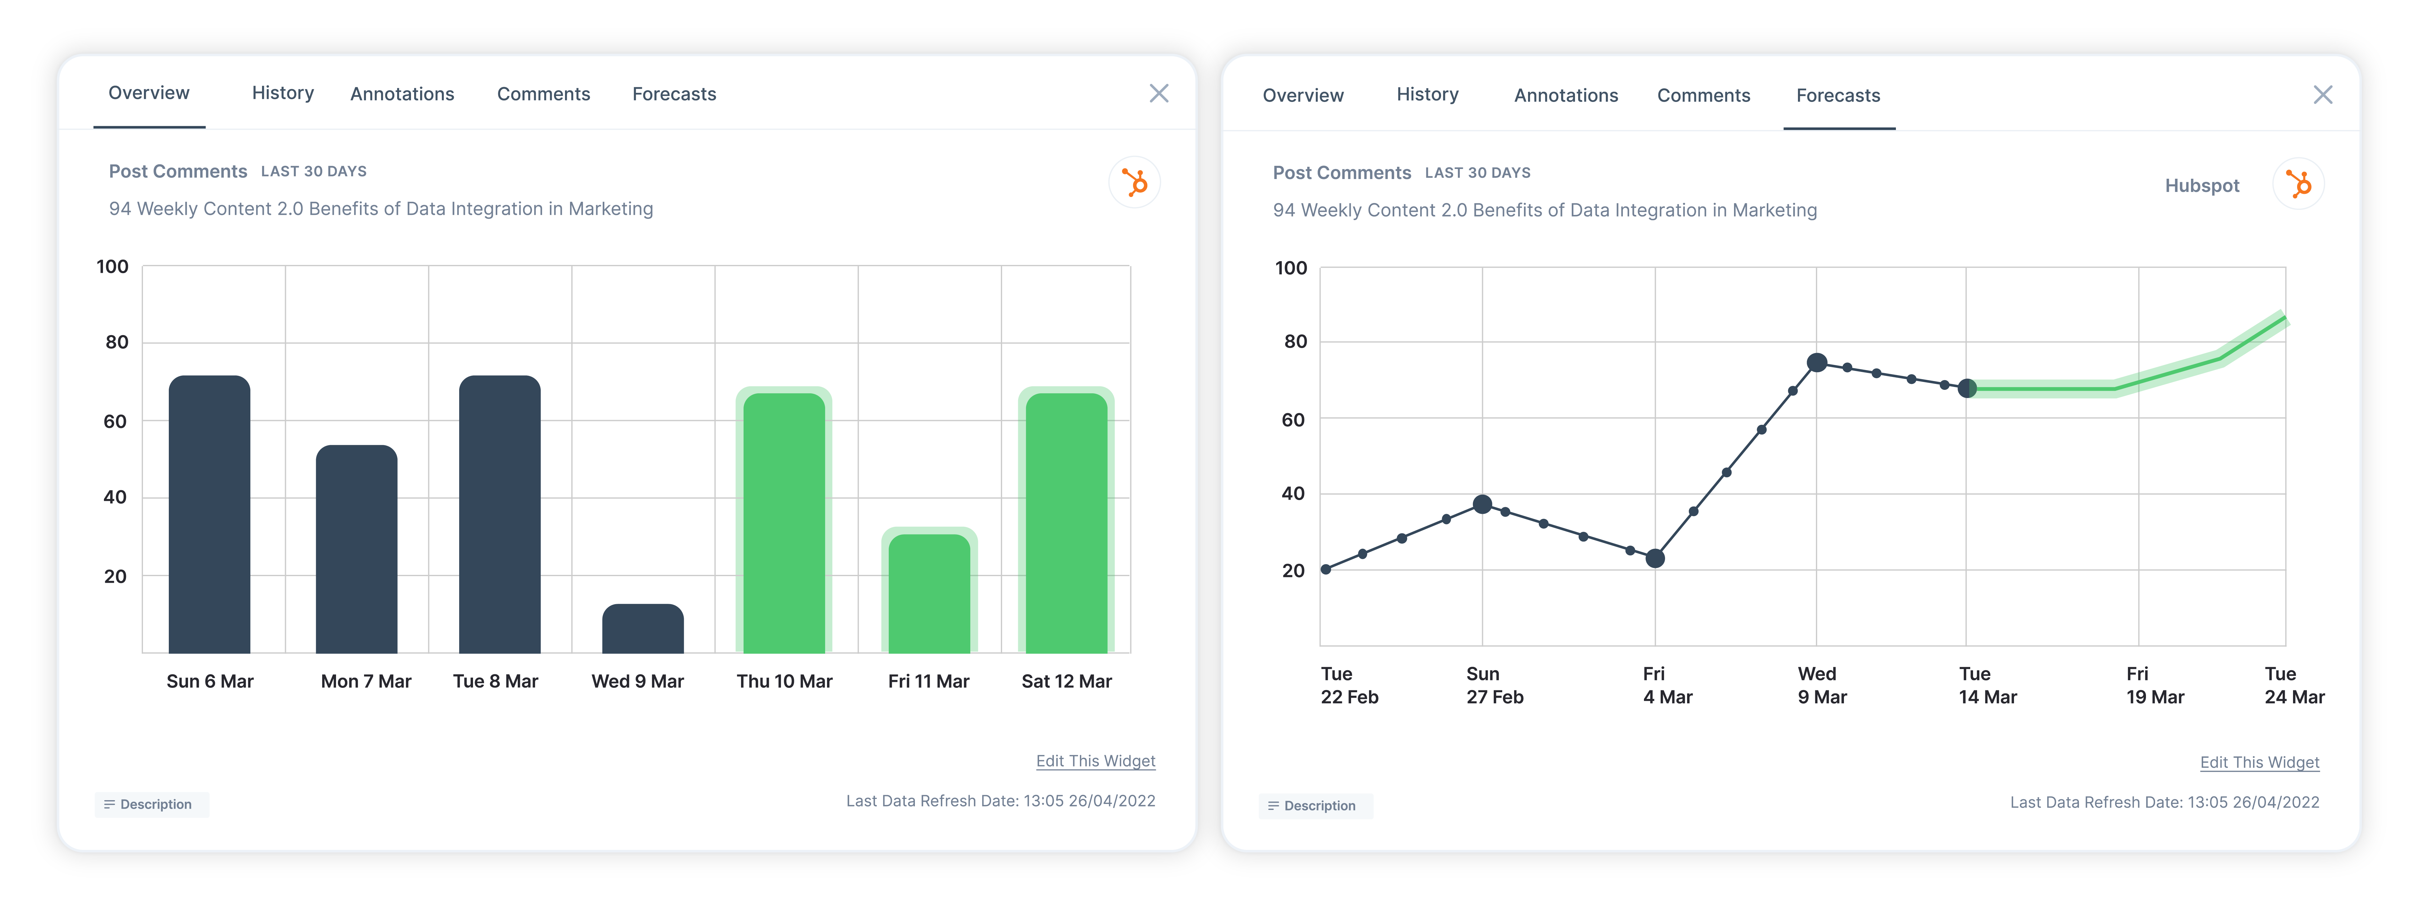Image resolution: width=2419 pixels, height=904 pixels.
Task: Click the Tue 8 Mar bar
Action: tap(499, 515)
